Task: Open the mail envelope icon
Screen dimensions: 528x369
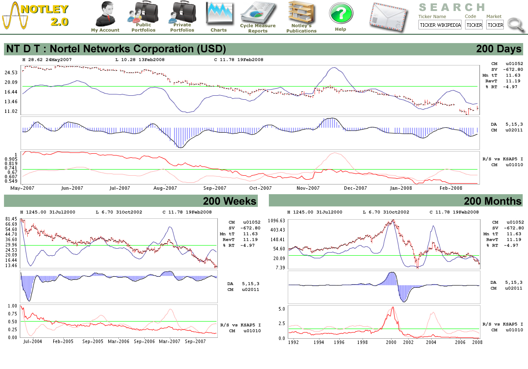Action: pos(388,16)
